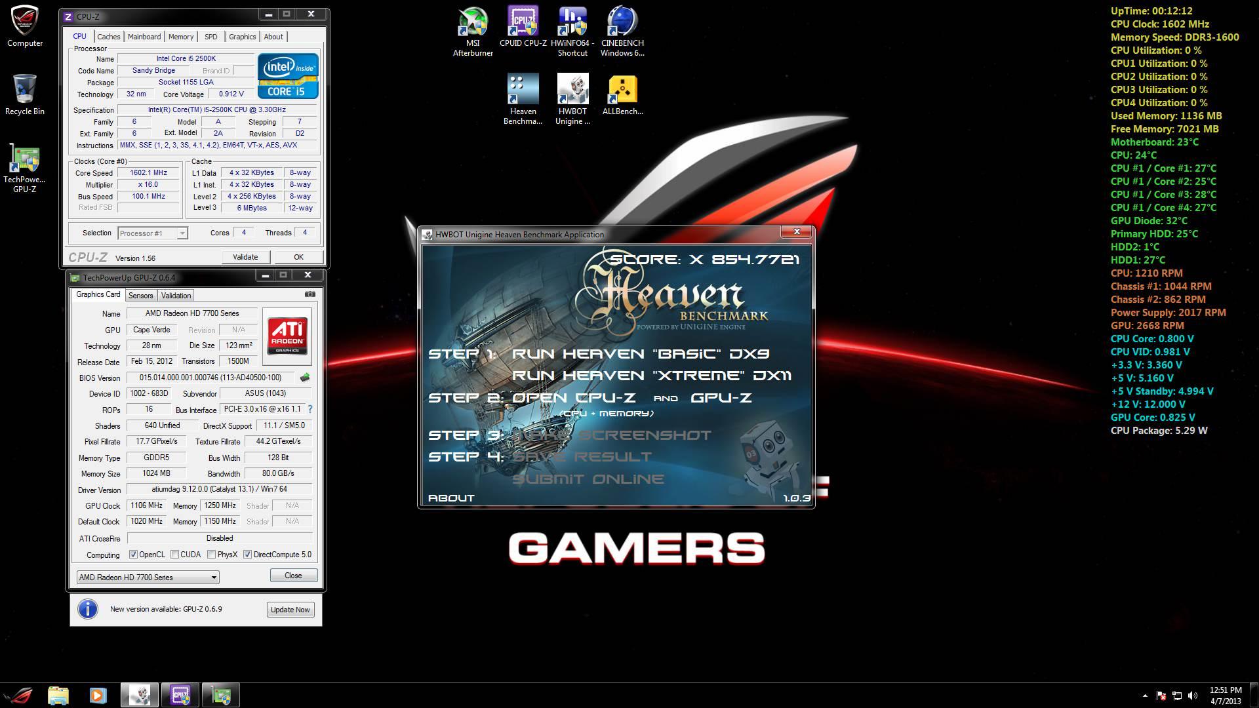This screenshot has width=1259, height=708.
Task: Show hidden tray icons arrow
Action: [x=1145, y=696]
